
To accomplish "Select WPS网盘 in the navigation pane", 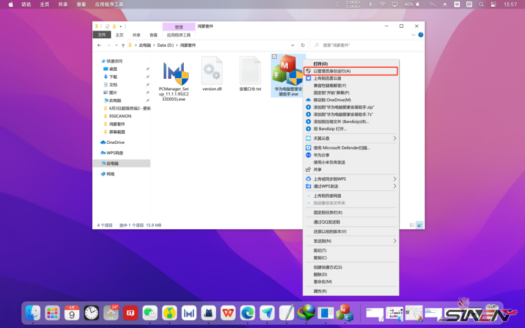I will 115,153.
